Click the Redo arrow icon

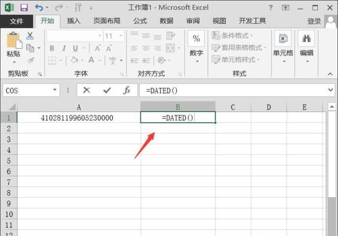point(58,8)
